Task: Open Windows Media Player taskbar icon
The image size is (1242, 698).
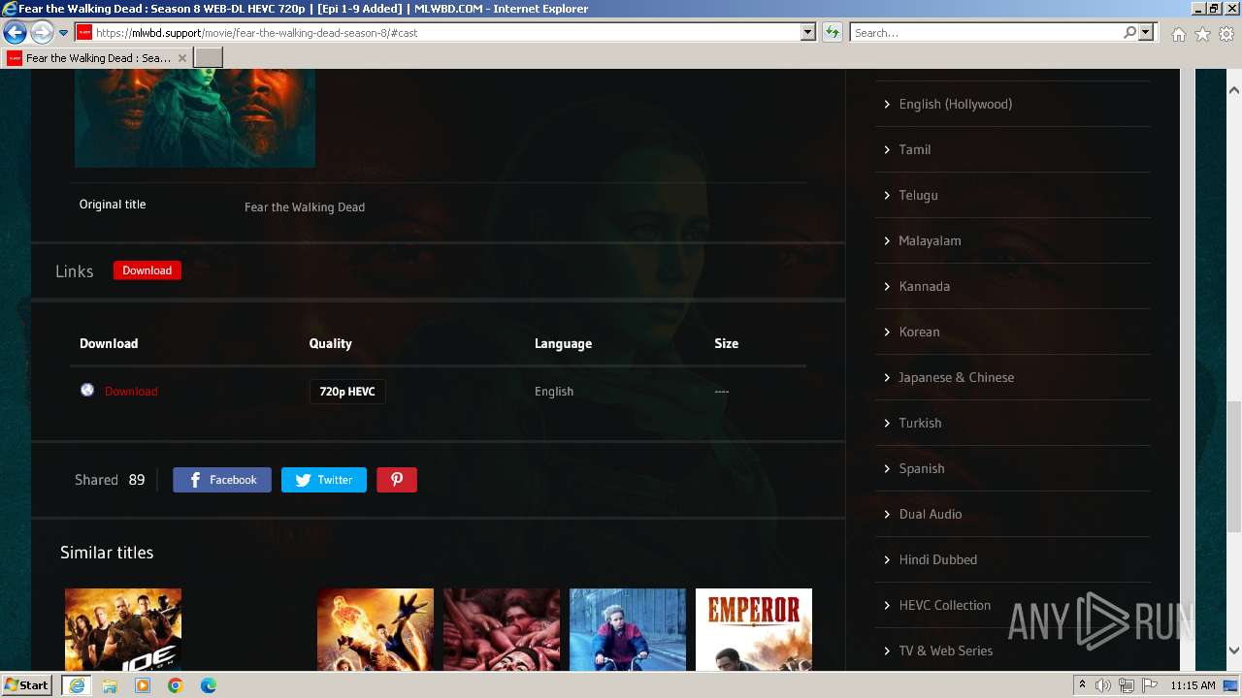Action: click(x=143, y=685)
